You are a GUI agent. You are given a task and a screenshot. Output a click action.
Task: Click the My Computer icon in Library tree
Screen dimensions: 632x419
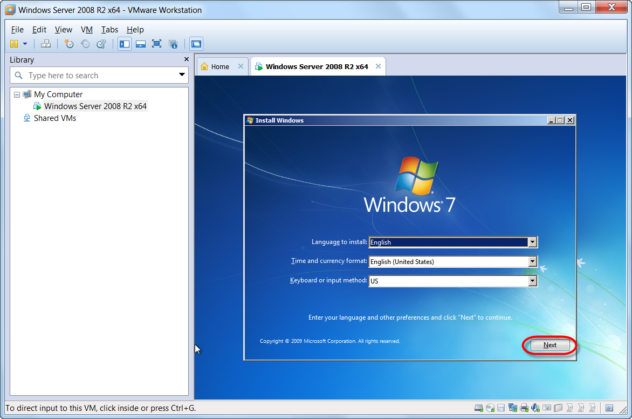pos(27,94)
